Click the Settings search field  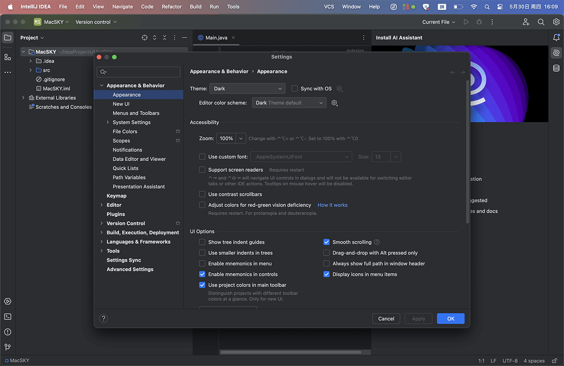point(138,72)
